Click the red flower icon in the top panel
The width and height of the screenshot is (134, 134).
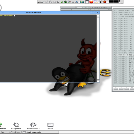pyautogui.click(x=105, y=2)
